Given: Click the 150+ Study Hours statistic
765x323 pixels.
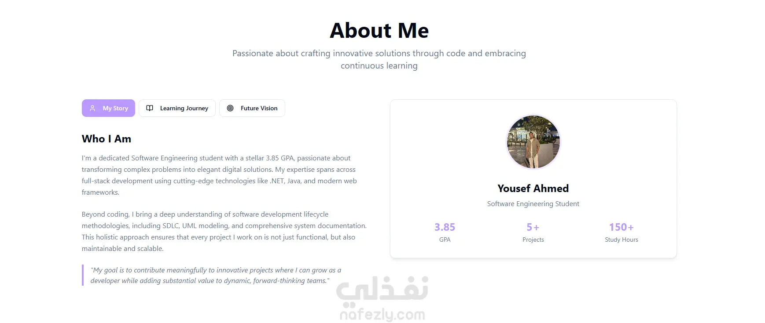Looking at the screenshot, I should tap(621, 227).
